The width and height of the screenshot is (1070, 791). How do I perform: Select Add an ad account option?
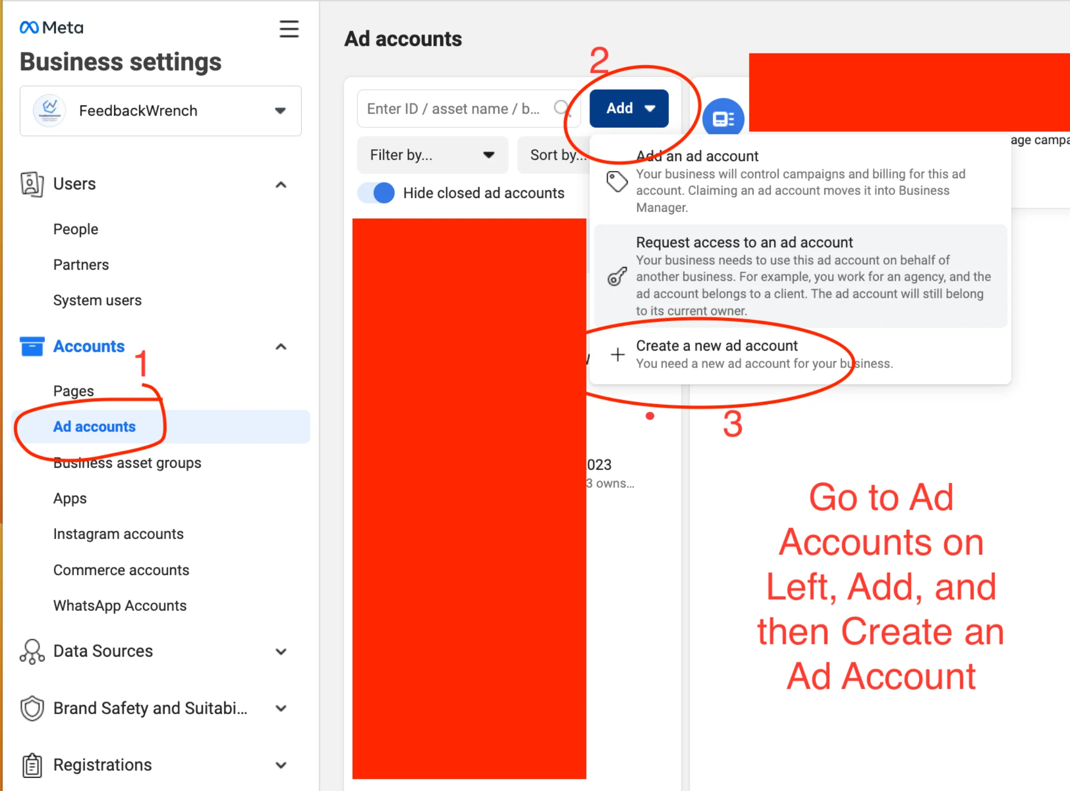tap(800, 181)
